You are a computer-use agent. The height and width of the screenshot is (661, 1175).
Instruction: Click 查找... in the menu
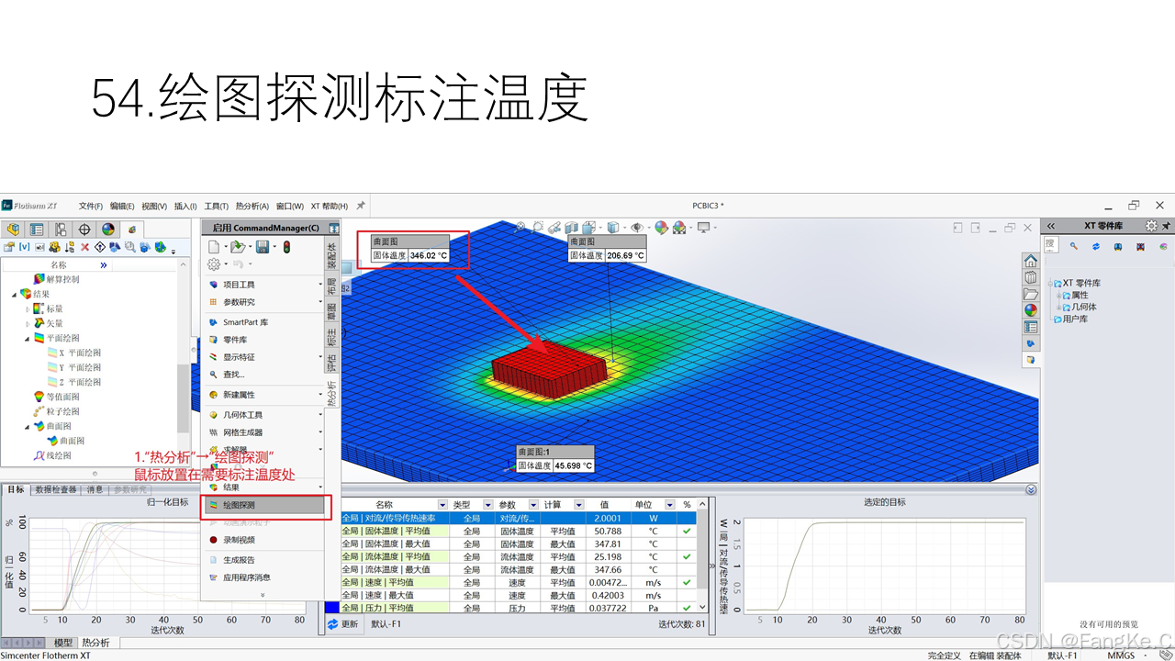point(233,375)
